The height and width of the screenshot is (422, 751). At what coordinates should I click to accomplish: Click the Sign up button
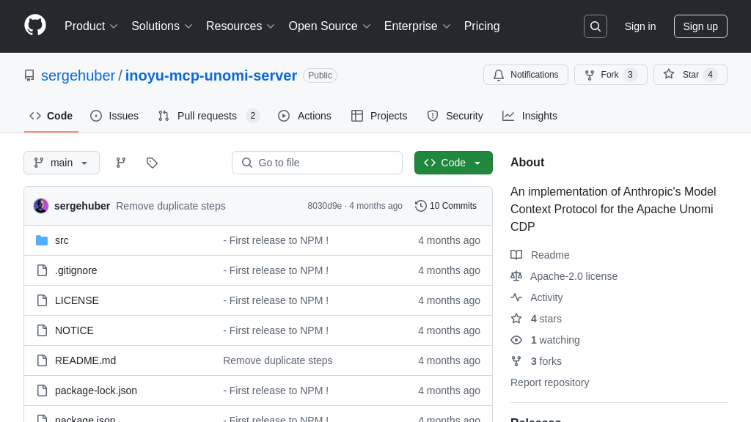point(700,26)
